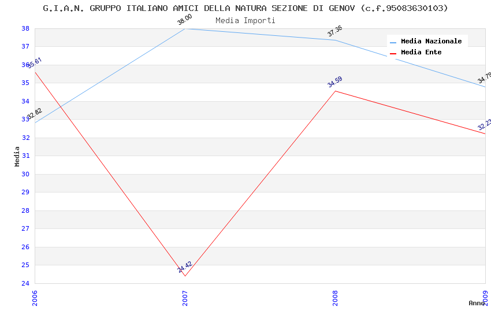Click the 'Media' y-axis title
This screenshot has width=491, height=318.
(x=17, y=156)
